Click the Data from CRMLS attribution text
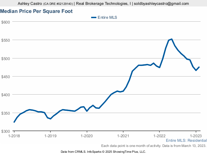The image size is (207, 155). pos(103,151)
